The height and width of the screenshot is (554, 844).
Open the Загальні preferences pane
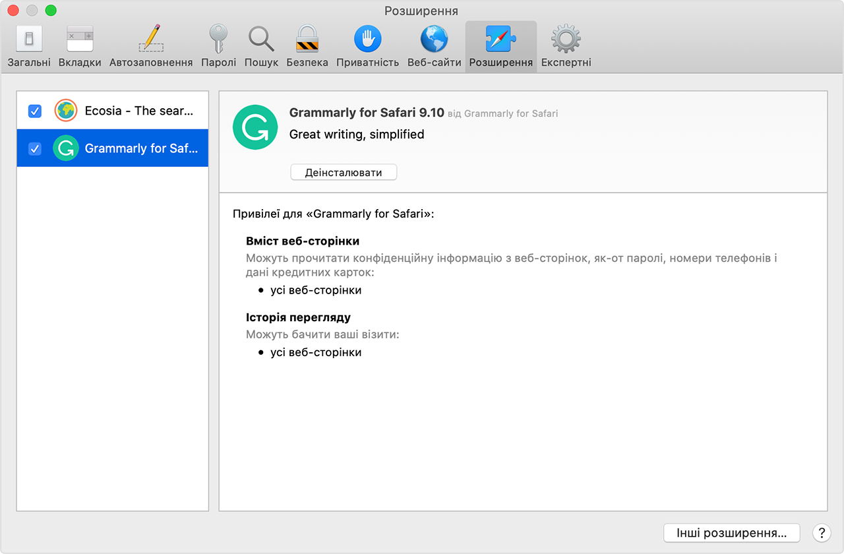click(29, 46)
